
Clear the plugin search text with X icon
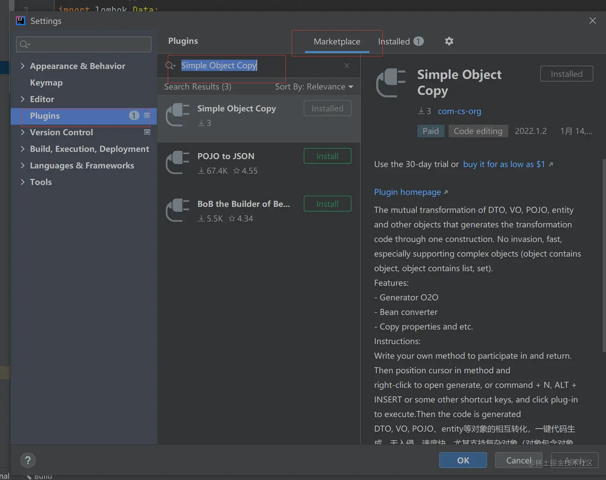coord(347,66)
